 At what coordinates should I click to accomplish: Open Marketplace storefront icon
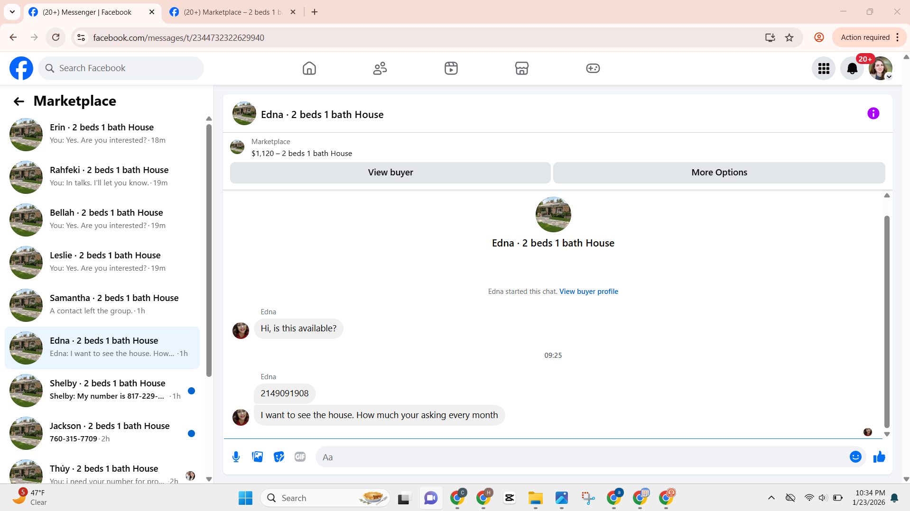coord(522,68)
